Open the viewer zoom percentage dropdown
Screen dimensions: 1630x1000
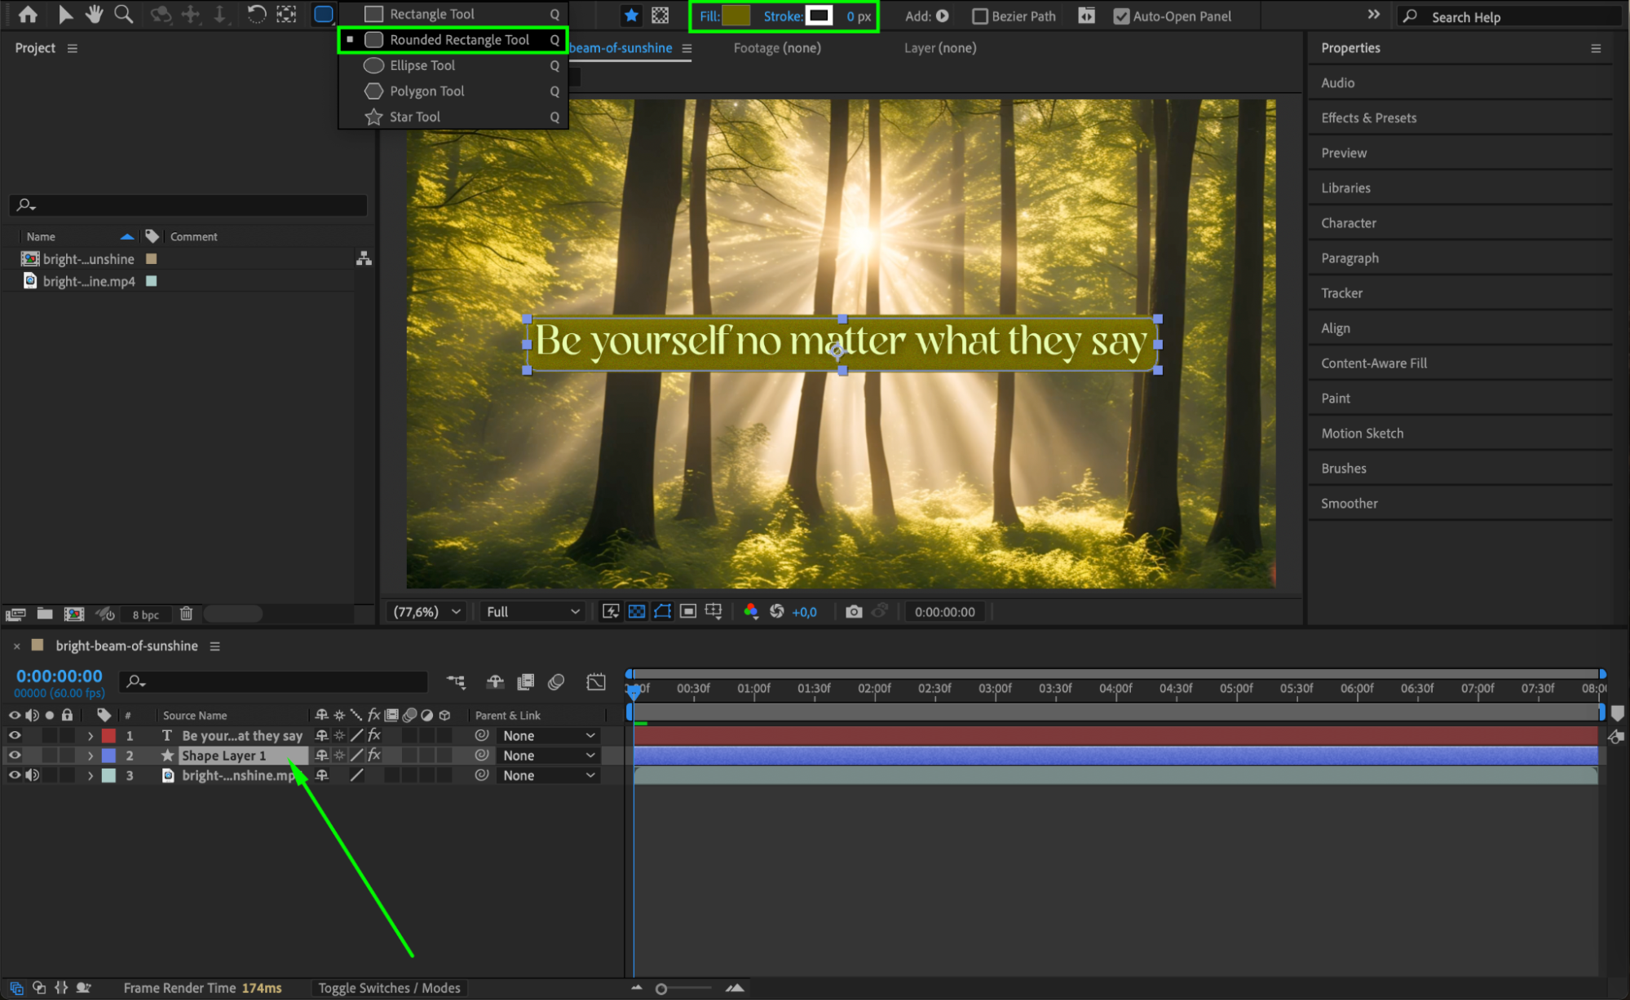426,611
